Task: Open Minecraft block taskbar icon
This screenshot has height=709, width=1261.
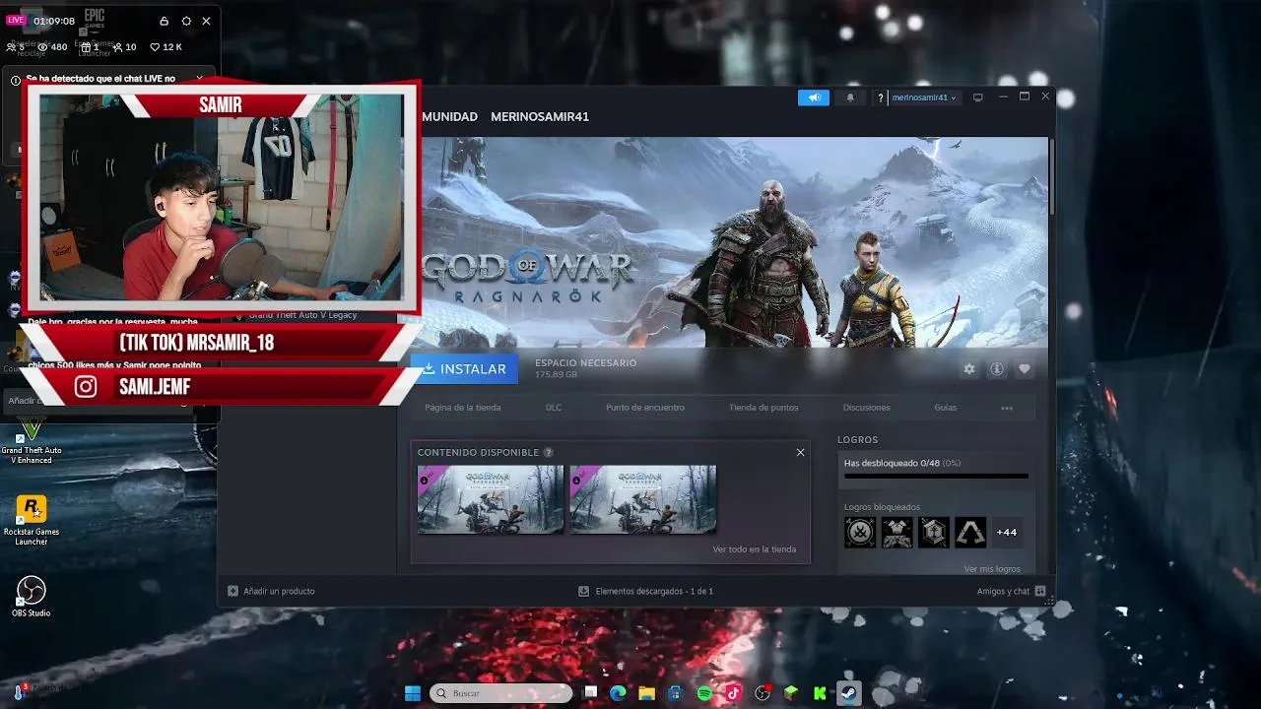Action: click(791, 693)
